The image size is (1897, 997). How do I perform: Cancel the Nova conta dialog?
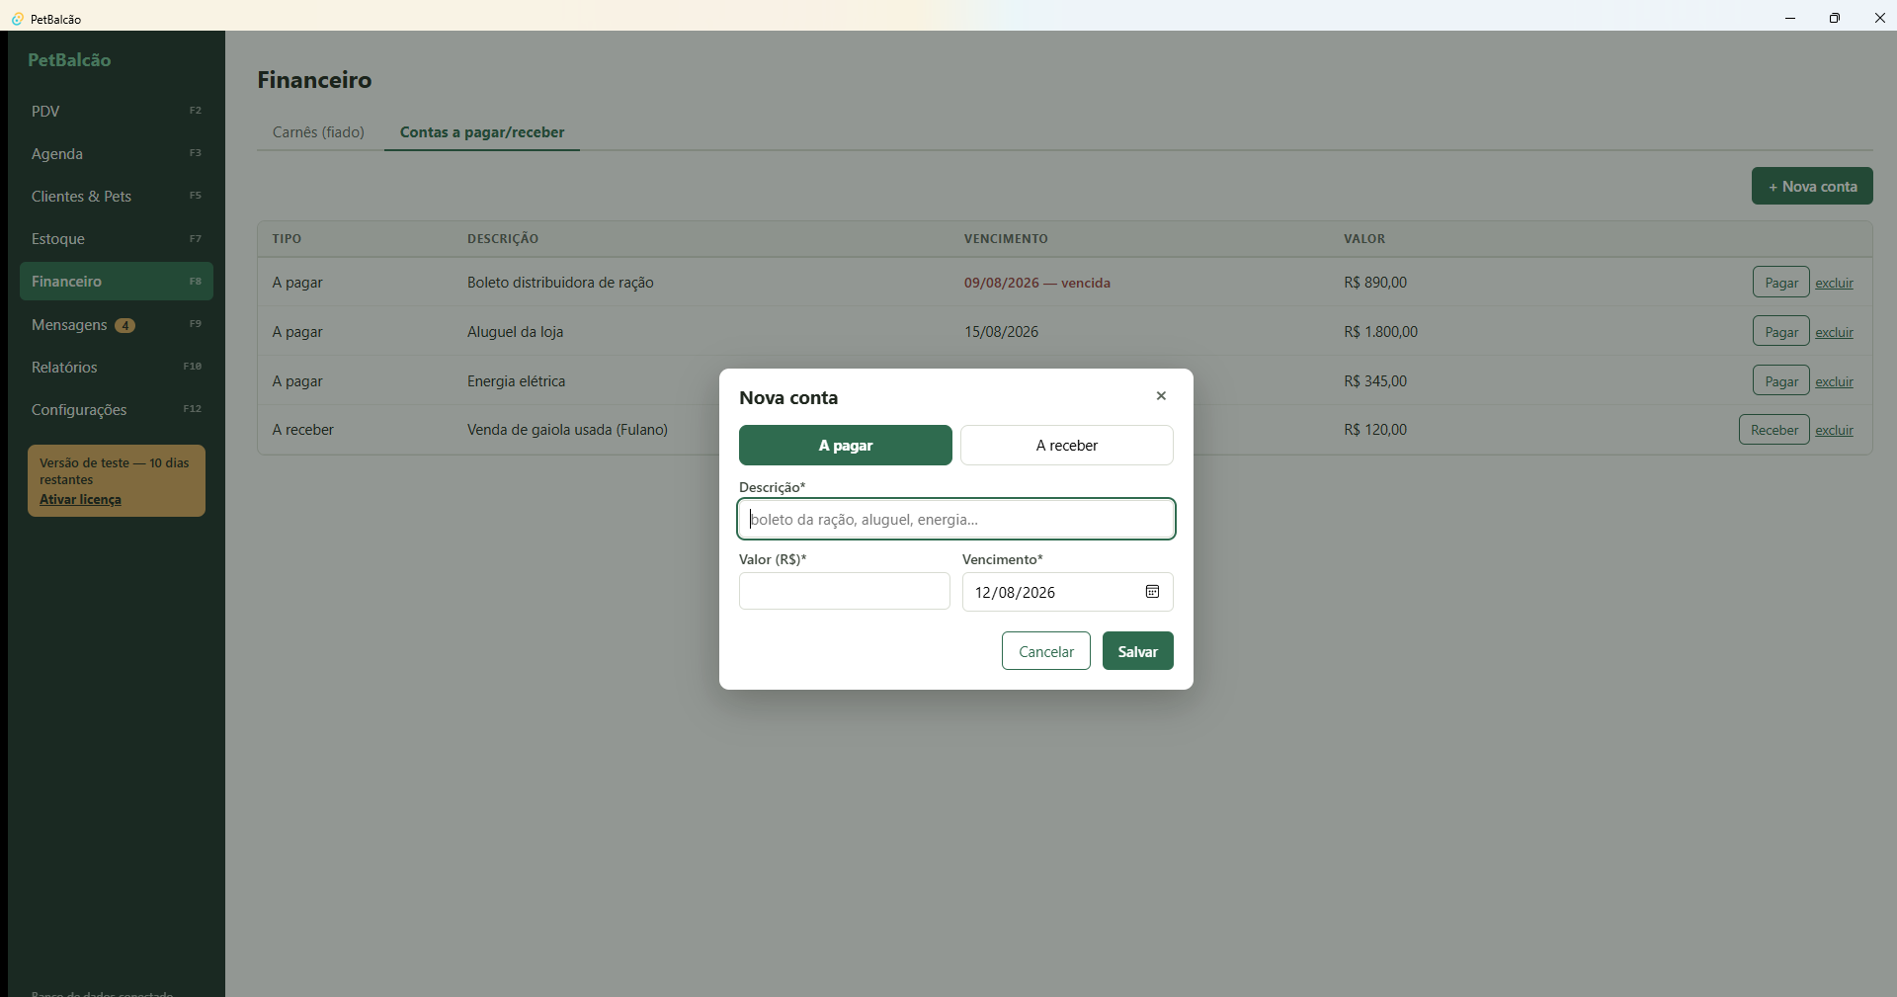(1046, 651)
